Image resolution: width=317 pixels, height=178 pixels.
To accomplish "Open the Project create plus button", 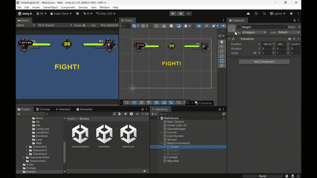I will (x=19, y=114).
